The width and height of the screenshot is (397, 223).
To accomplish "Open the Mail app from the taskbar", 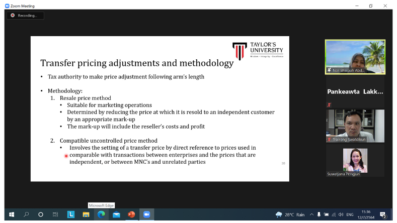I will [116, 214].
